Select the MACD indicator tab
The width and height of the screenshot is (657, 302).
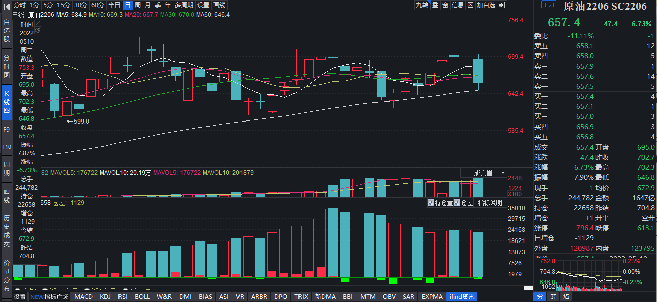click(83, 297)
